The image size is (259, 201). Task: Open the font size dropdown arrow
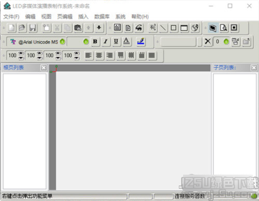pyautogui.click(x=86, y=41)
